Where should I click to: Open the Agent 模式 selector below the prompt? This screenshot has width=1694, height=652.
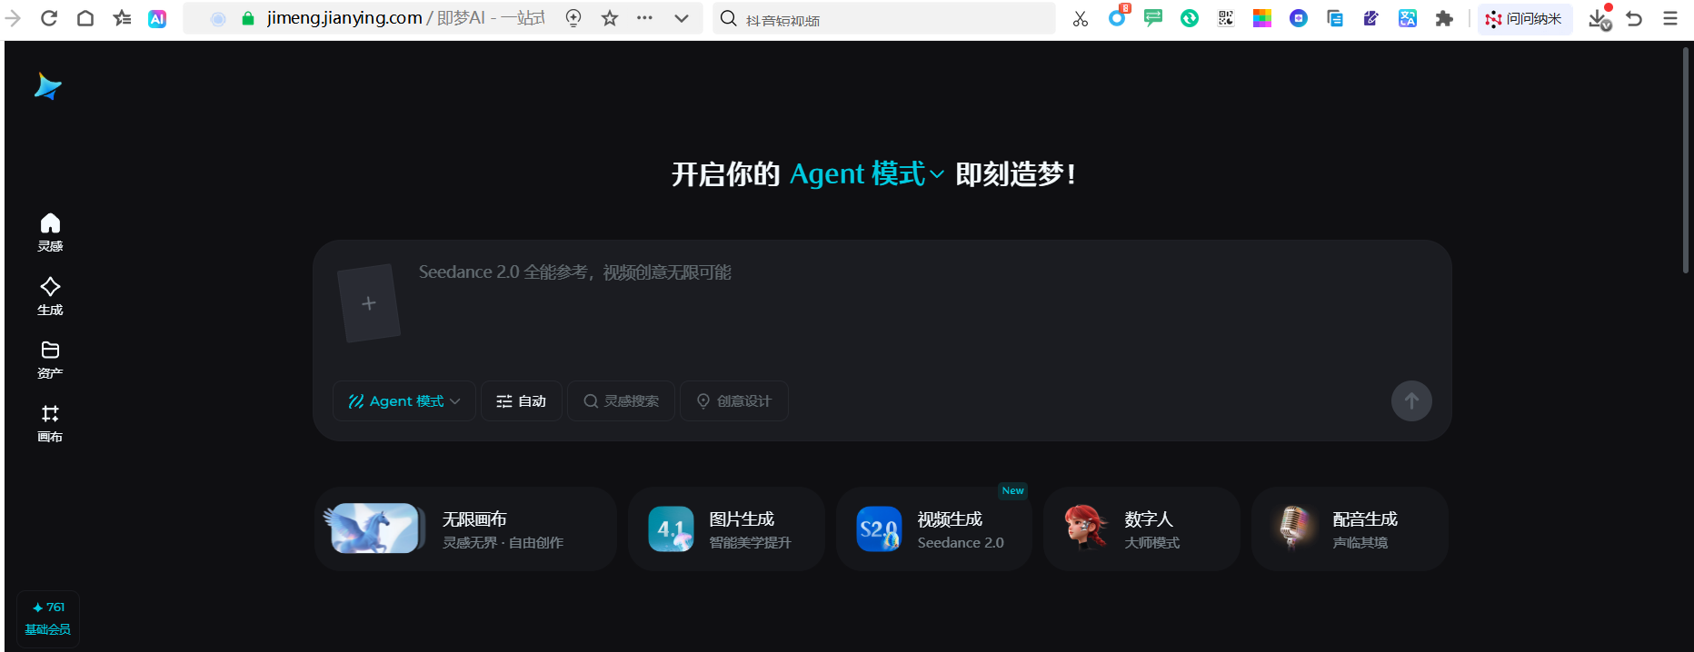click(x=404, y=401)
